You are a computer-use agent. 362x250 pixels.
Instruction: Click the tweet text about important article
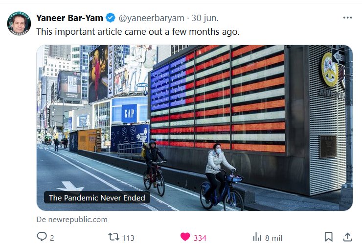[138, 32]
